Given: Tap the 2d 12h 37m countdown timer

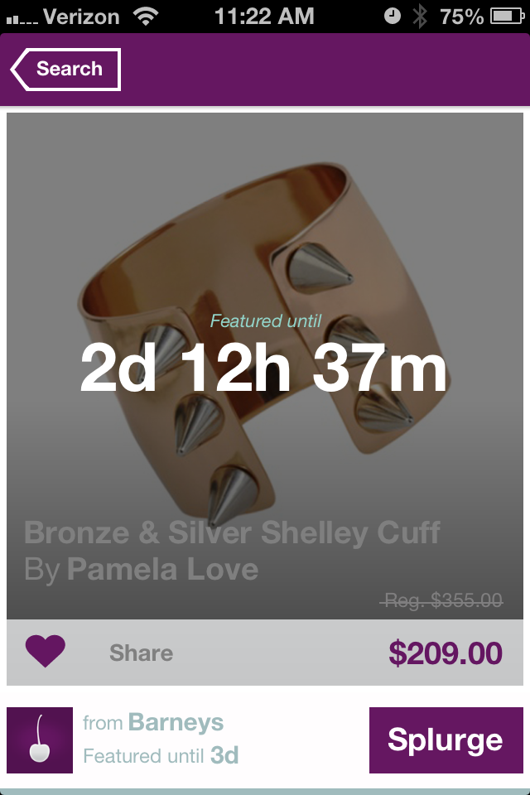Looking at the screenshot, I should tap(263, 367).
